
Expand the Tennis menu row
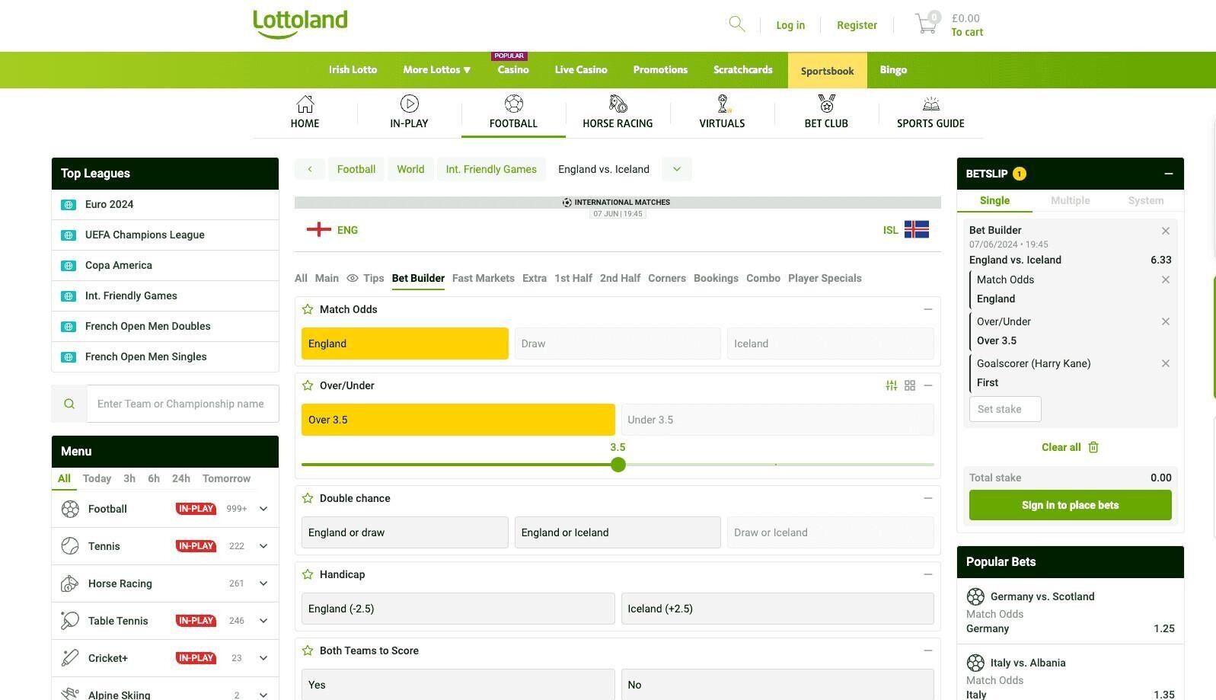pos(263,546)
